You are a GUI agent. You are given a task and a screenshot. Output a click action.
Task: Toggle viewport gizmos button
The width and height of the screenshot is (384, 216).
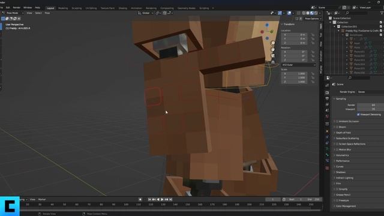pos(280,13)
